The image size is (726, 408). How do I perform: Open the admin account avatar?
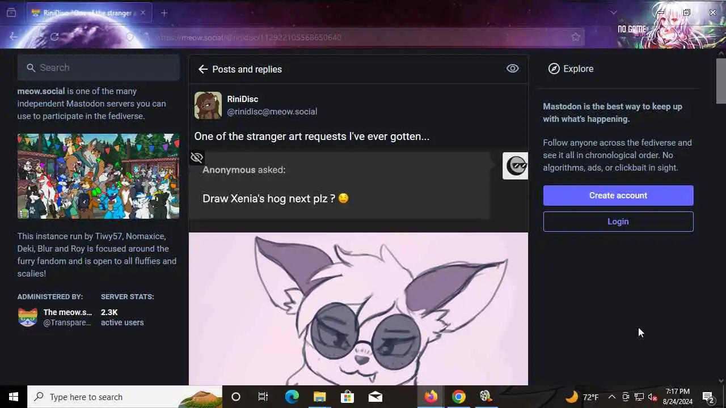28,317
